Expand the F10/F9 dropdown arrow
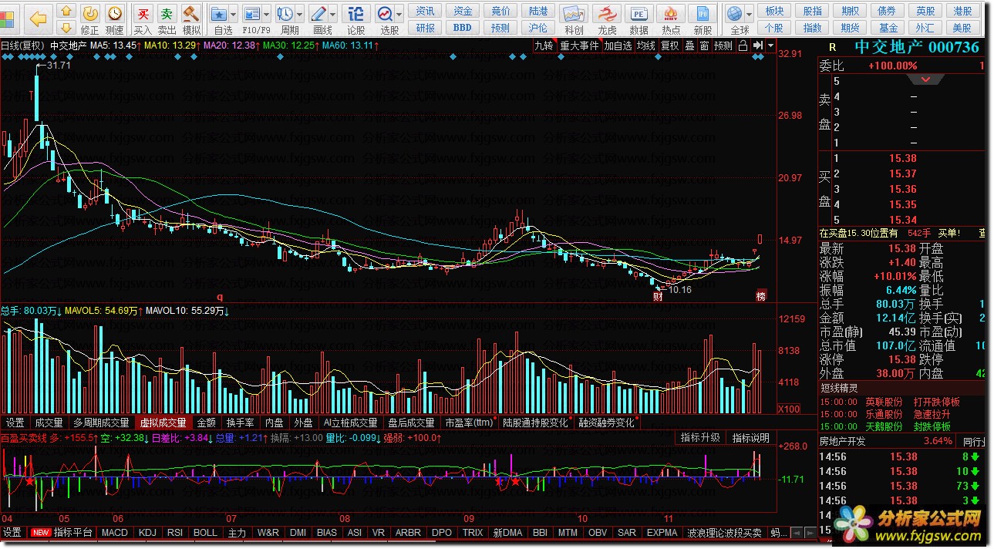 coord(267,15)
